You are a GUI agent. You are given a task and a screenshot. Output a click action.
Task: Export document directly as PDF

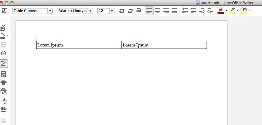[4, 74]
